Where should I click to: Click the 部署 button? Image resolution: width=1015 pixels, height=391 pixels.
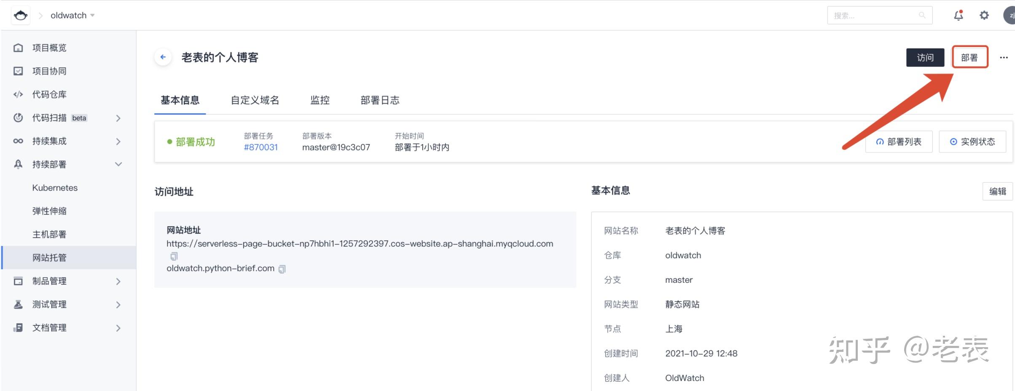tap(970, 57)
